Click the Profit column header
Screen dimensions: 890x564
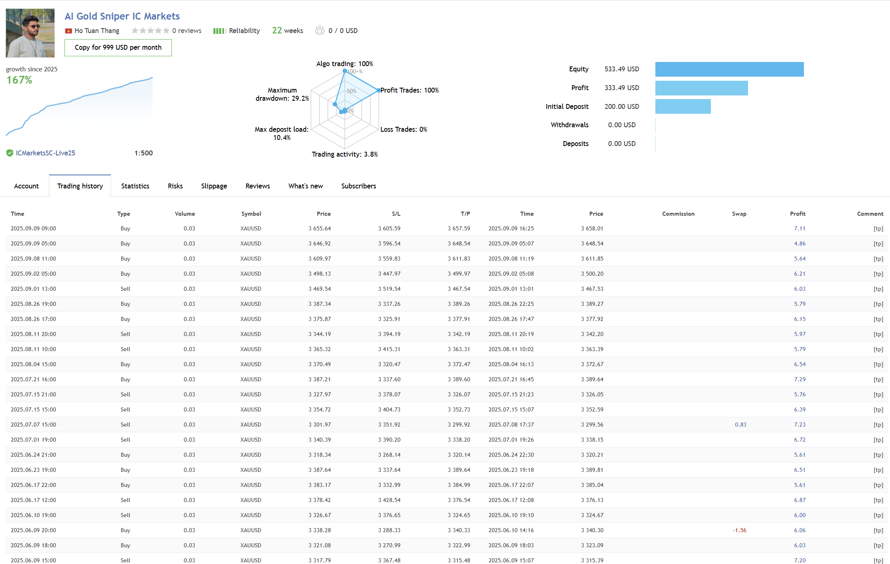tap(797, 214)
